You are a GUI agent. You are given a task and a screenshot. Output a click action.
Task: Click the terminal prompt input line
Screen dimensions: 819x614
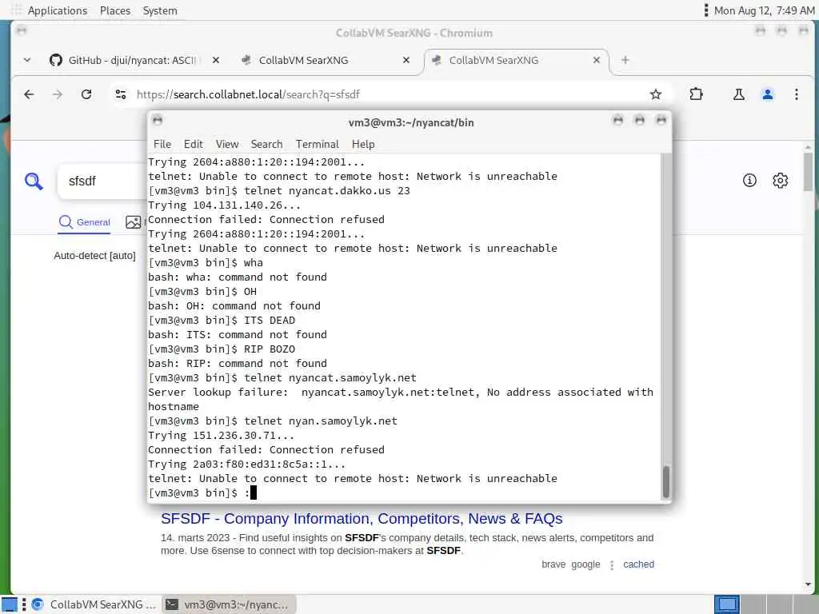[x=405, y=492]
